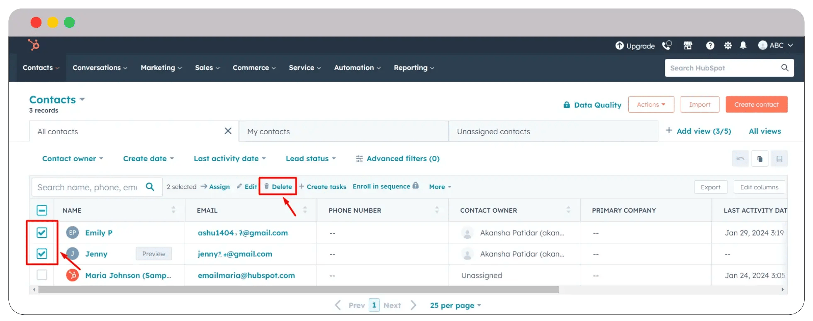
Task: Switch to the Unassigned contacts view tab
Action: tap(553, 131)
